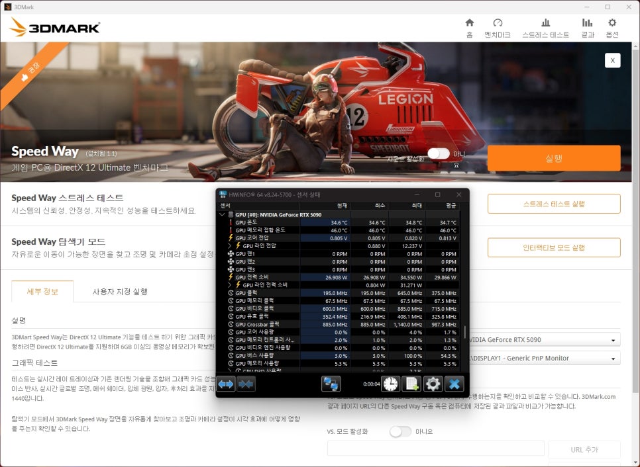Click HWiNFO network computers icon
640x467 pixels.
click(331, 384)
